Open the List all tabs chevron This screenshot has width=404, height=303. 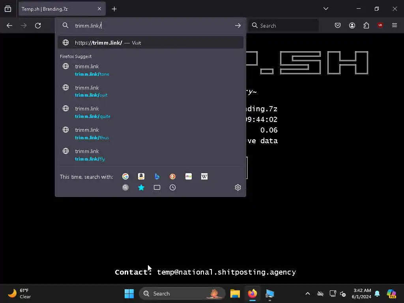coord(325,9)
